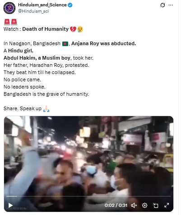Click the blue verified badge
Screen dimensions: 181x215
(x=70, y=5)
